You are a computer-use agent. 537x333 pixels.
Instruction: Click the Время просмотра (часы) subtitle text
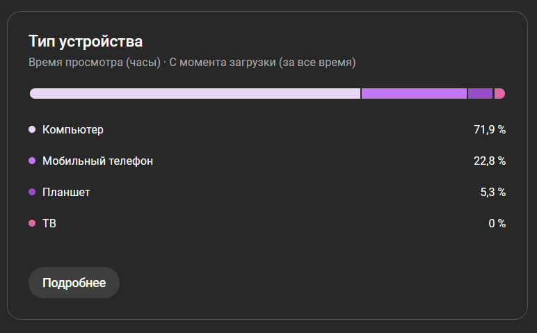point(95,63)
